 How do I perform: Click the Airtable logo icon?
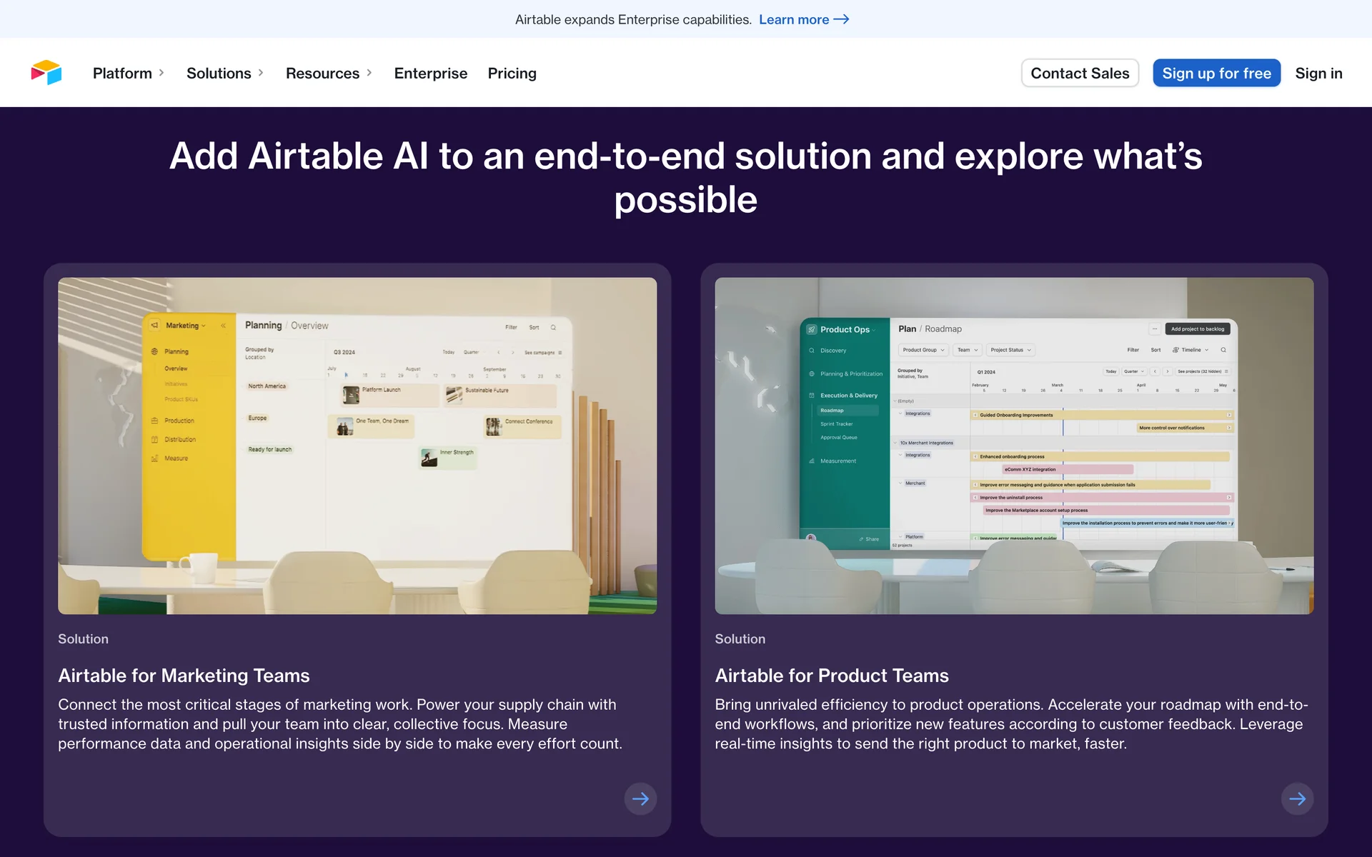click(46, 73)
